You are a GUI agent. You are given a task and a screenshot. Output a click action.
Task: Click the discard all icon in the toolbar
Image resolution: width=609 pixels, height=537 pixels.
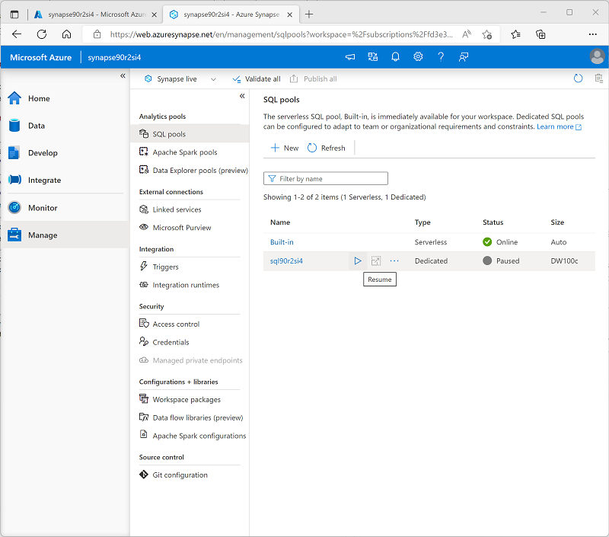coord(598,79)
